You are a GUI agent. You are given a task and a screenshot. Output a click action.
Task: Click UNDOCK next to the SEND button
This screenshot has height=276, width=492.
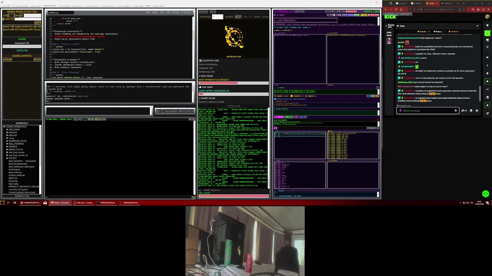point(182,111)
